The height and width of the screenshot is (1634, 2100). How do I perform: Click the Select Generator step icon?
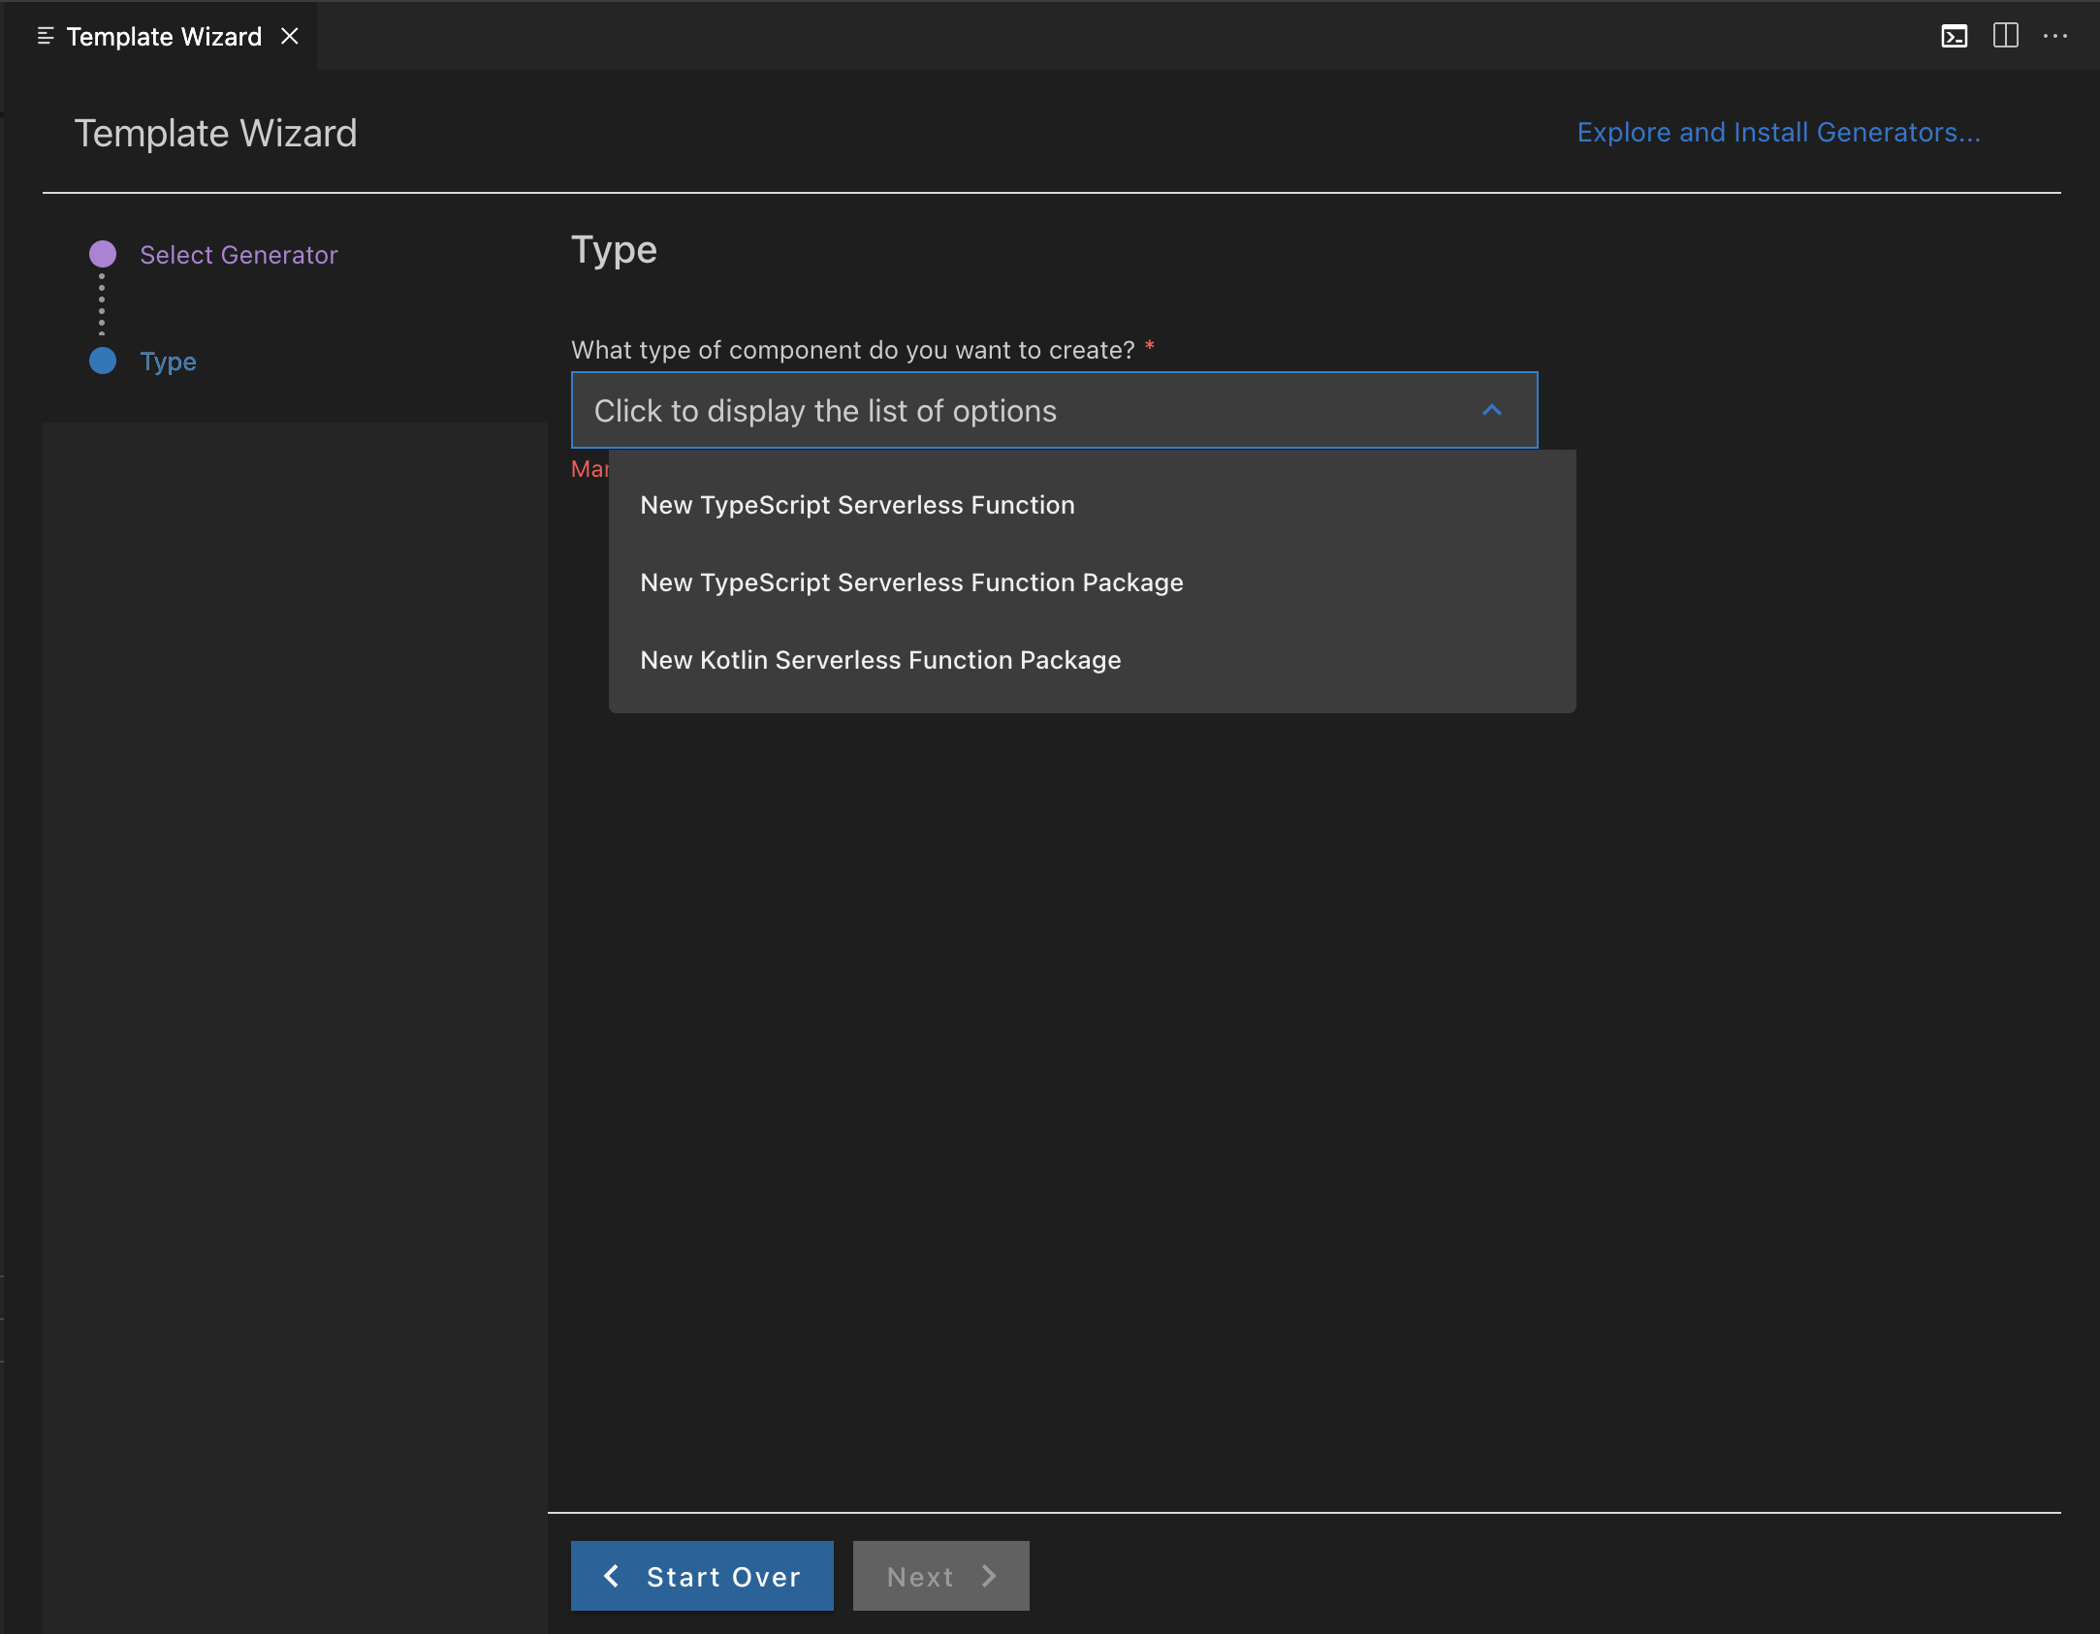104,252
